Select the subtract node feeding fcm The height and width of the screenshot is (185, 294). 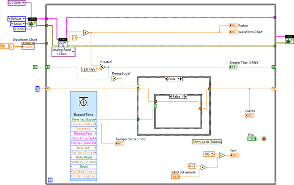click(222, 155)
